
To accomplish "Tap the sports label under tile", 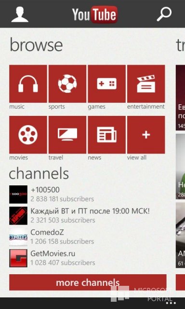I will (x=57, y=107).
